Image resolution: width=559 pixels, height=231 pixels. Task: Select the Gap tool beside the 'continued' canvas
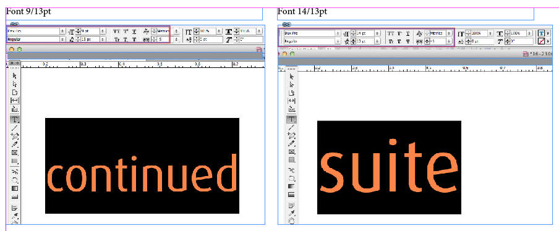pyautogui.click(x=15, y=101)
